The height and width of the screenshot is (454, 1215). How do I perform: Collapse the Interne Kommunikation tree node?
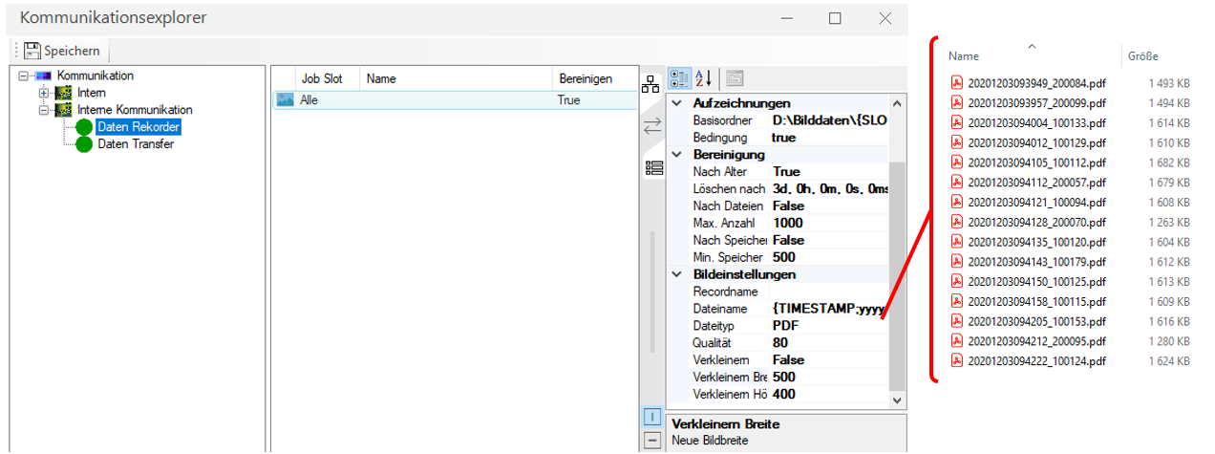click(44, 110)
